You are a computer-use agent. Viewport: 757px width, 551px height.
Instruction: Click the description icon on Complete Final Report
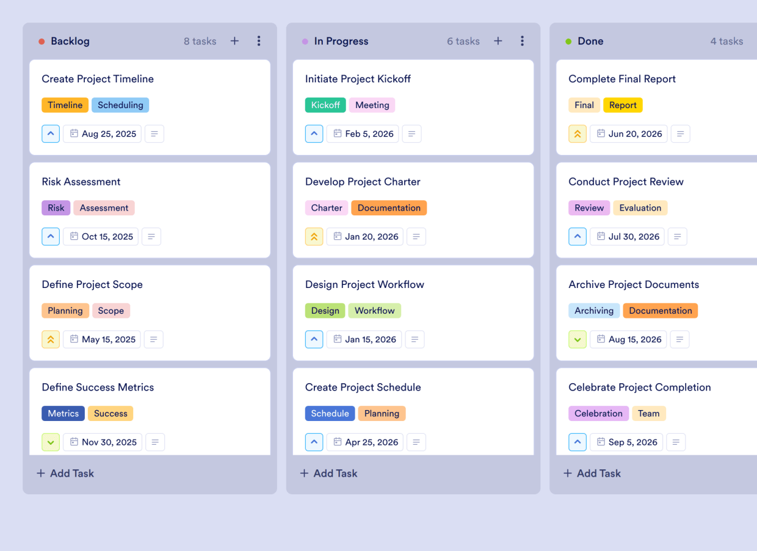[x=680, y=134]
